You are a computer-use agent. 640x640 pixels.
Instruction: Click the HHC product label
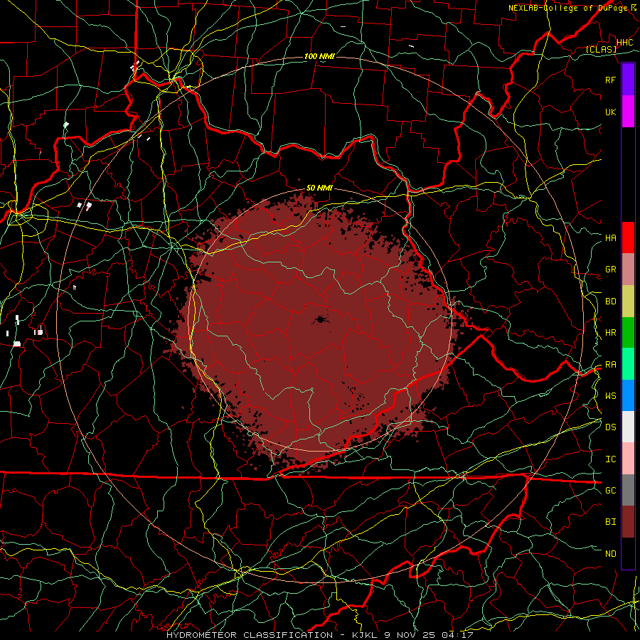(x=625, y=43)
